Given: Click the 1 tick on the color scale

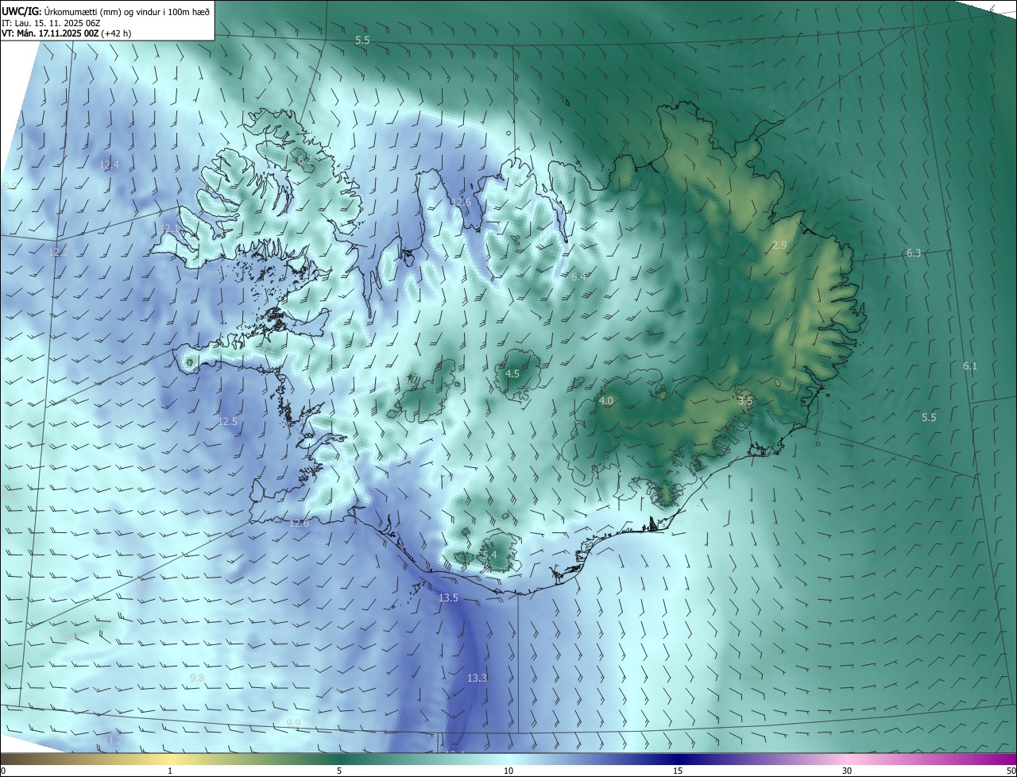Looking at the screenshot, I should point(170,771).
